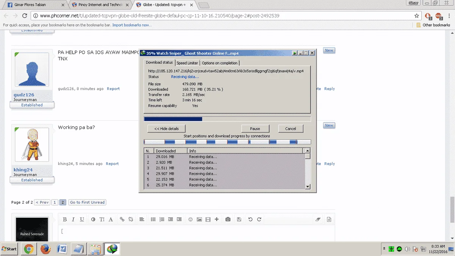The width and height of the screenshot is (455, 256).
Task: Report gudz126's post
Action: [113, 89]
